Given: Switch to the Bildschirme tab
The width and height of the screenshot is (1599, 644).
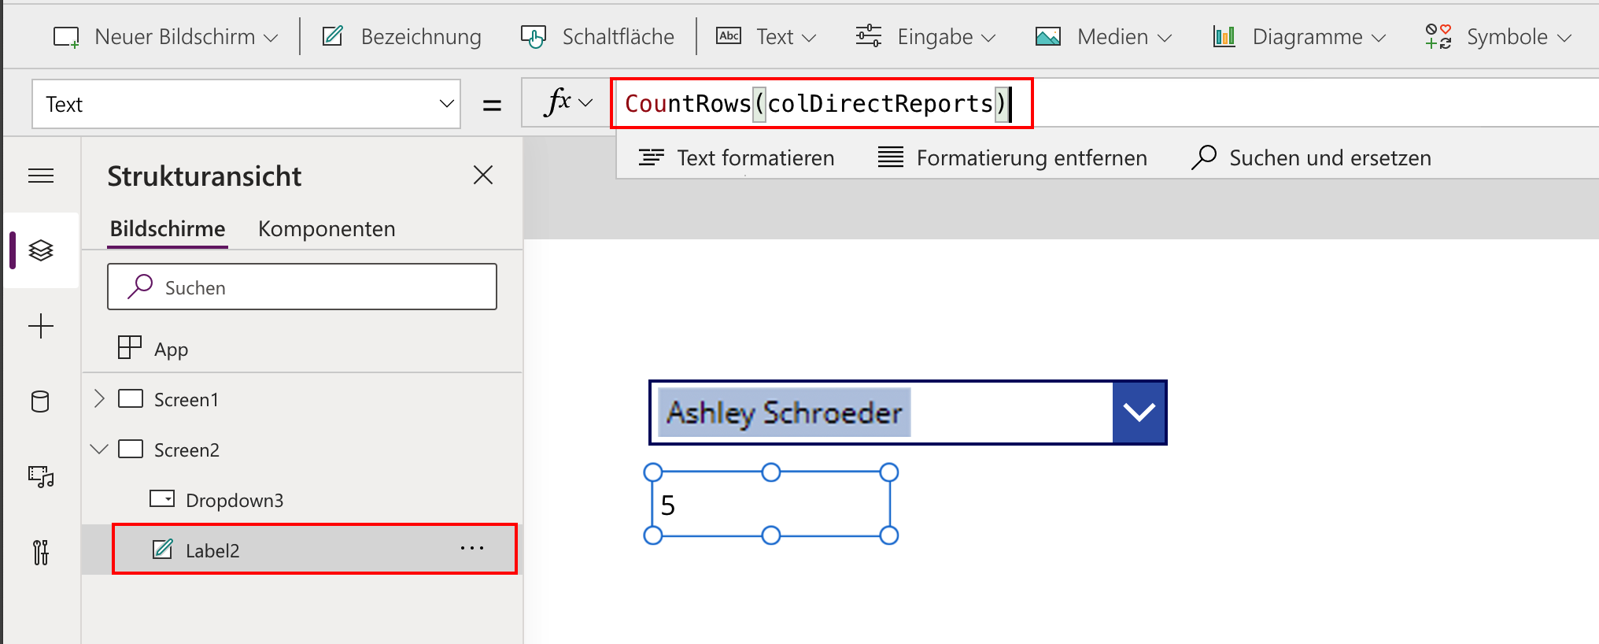Looking at the screenshot, I should pyautogui.click(x=168, y=229).
